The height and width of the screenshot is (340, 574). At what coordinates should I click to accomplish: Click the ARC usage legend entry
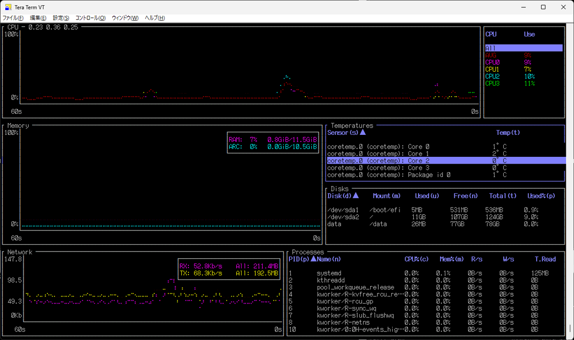point(273,147)
